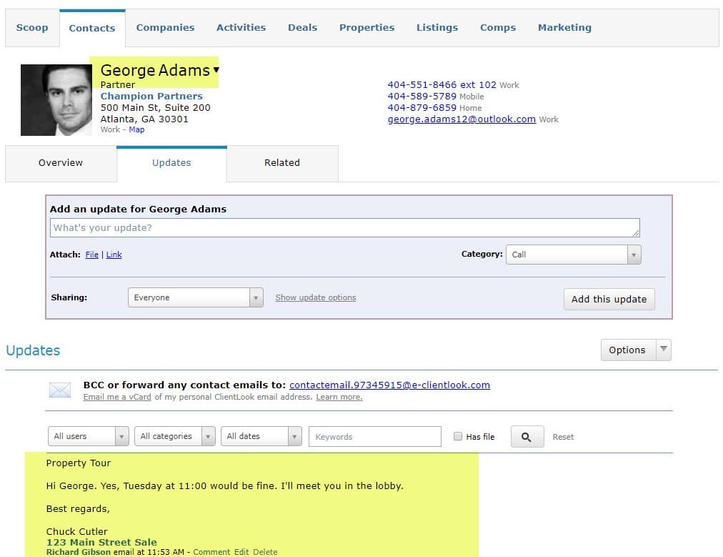This screenshot has width=723, height=557.
Task: Click the work phone 404-551-8466 ext 102
Action: 442,85
